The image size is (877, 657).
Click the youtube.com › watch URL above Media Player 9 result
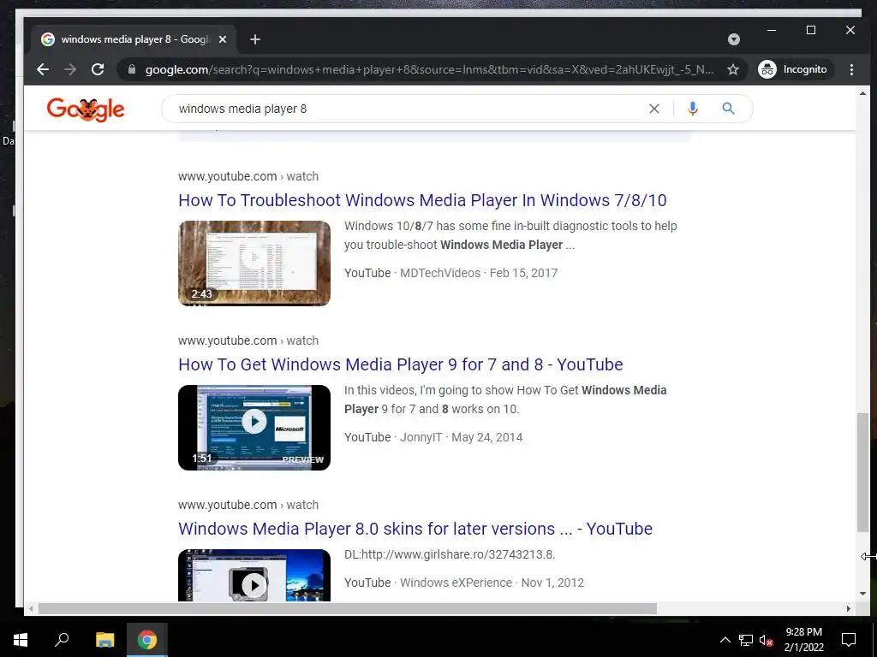[248, 340]
